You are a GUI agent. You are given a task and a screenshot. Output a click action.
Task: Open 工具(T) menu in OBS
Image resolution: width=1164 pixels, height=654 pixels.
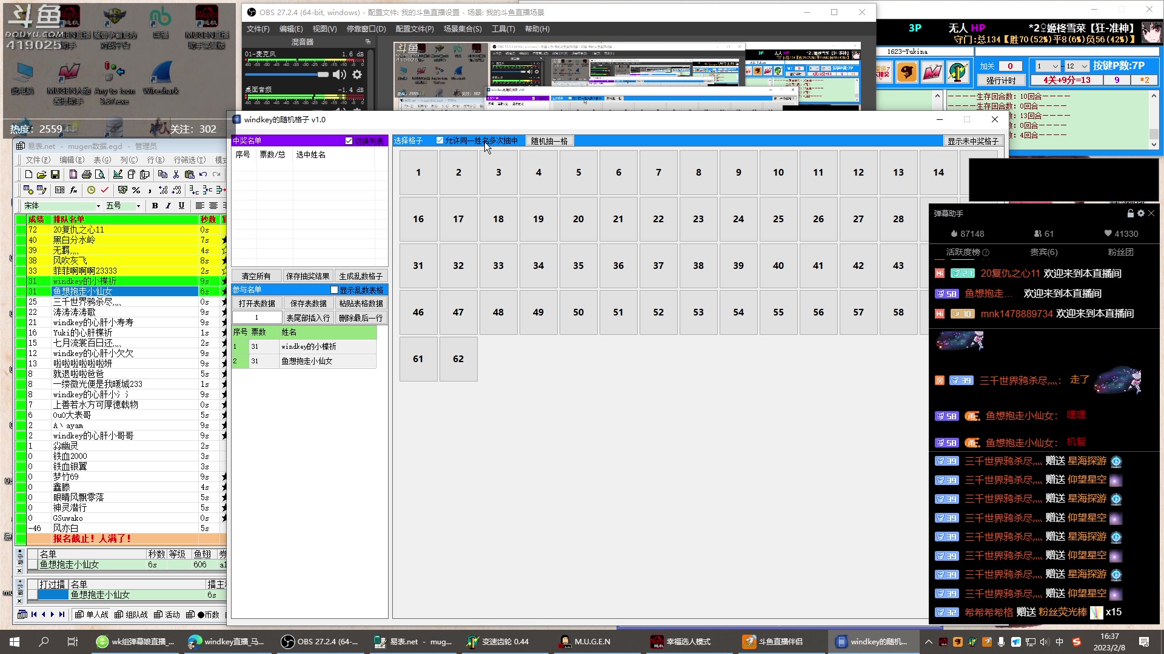click(503, 29)
